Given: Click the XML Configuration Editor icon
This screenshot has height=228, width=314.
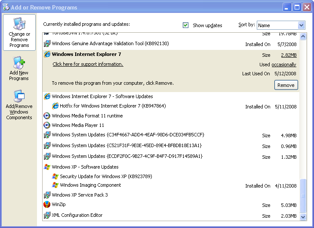Looking at the screenshot, I should (47, 215).
